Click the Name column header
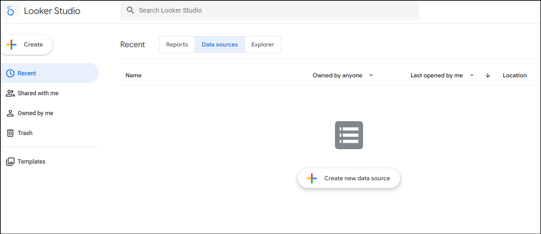Viewport: 541px width, 234px height. pyautogui.click(x=134, y=75)
